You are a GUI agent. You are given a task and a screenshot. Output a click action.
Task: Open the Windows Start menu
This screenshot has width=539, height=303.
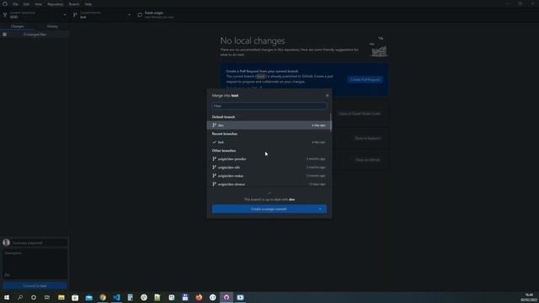(x=7, y=297)
